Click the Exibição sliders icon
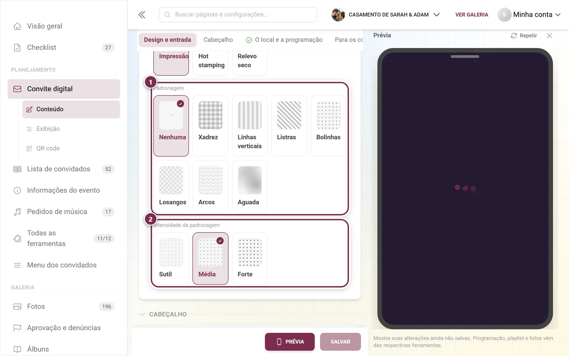 tap(29, 129)
